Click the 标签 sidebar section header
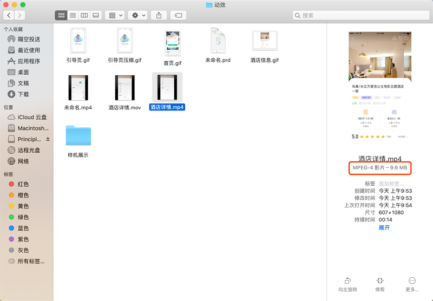The height and width of the screenshot is (301, 433). coord(8,174)
